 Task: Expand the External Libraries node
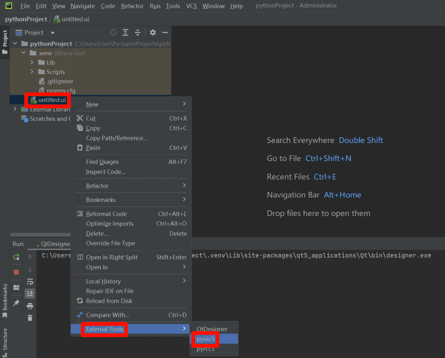click(x=15, y=109)
